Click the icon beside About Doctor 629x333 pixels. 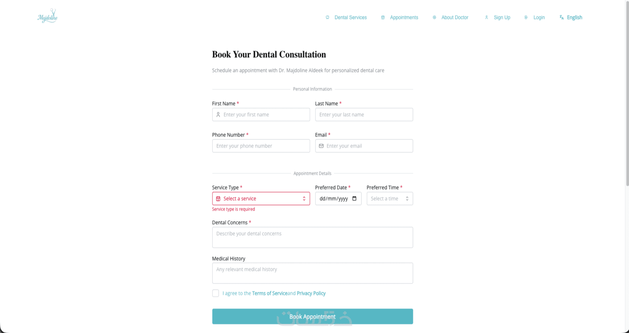click(x=434, y=17)
